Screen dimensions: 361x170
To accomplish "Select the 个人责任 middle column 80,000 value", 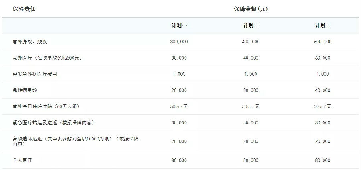I will [251, 160].
